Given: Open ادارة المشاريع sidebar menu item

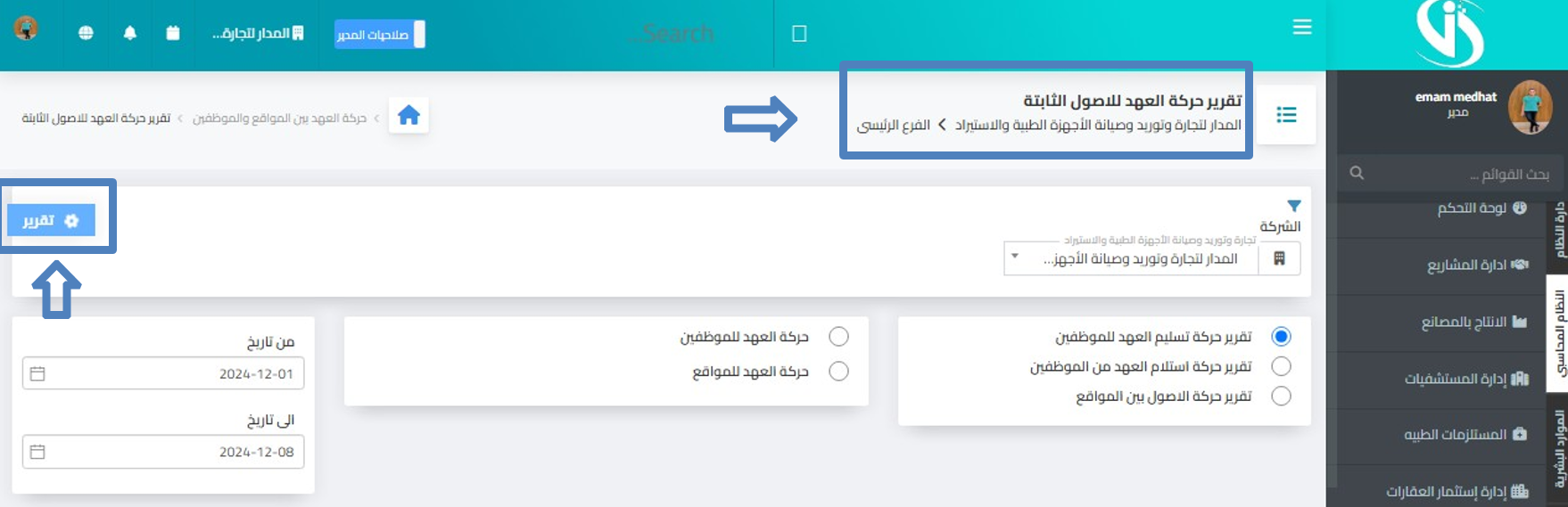Looking at the screenshot, I should pos(1478,265).
